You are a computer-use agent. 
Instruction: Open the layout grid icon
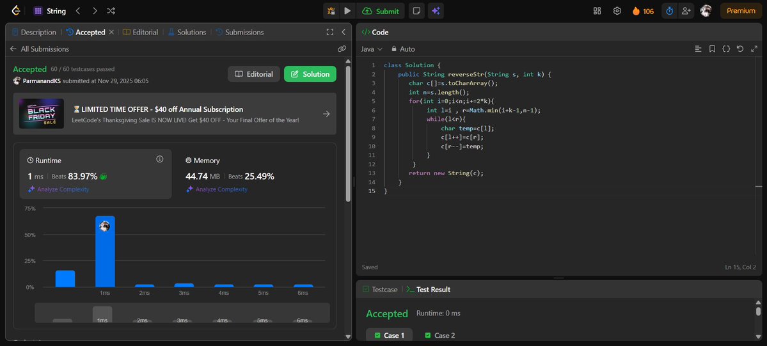pos(597,11)
